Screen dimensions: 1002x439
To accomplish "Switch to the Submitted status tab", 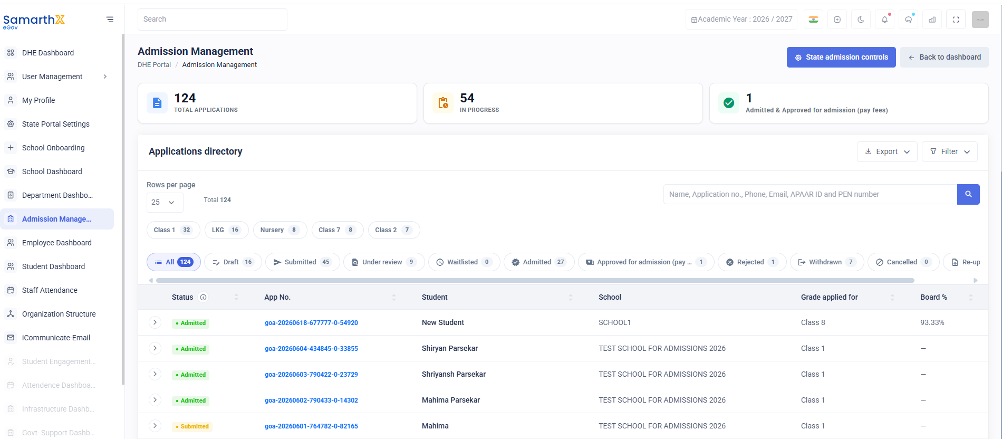I will pyautogui.click(x=302, y=262).
